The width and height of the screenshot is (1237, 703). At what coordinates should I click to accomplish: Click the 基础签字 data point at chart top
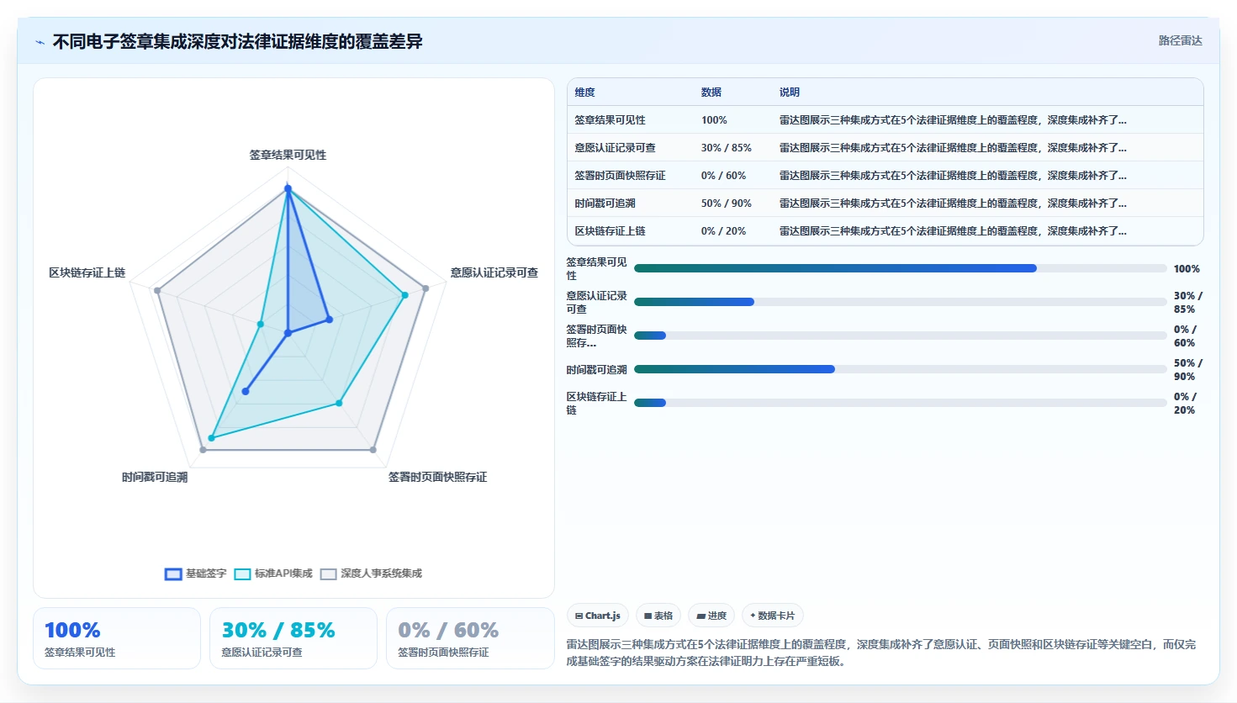tap(288, 189)
